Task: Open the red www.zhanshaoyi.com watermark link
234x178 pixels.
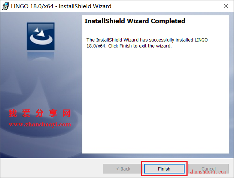Action: pos(40,125)
